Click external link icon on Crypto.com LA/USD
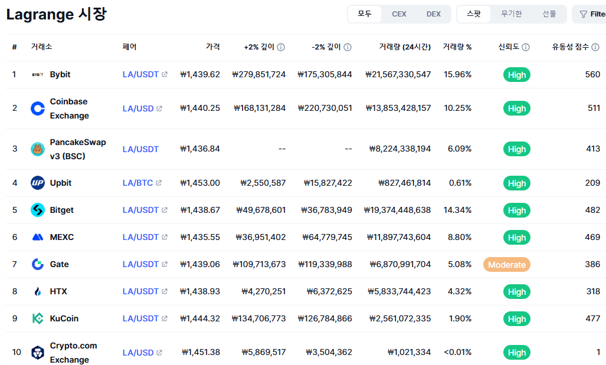The image size is (606, 365). pos(159,353)
